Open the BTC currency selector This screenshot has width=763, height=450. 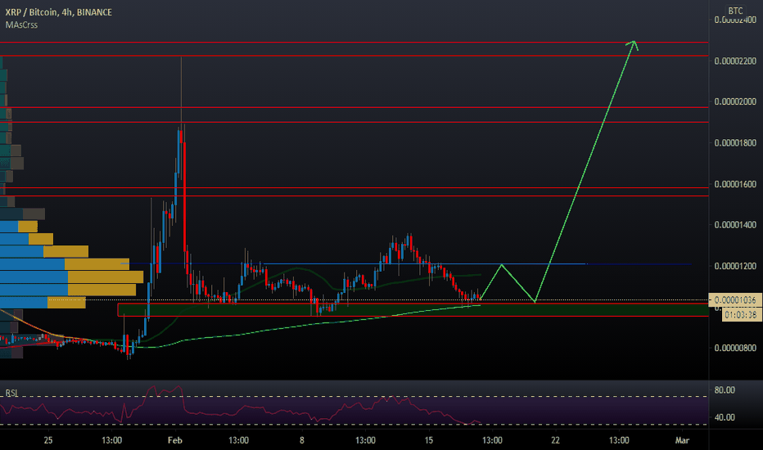pos(735,11)
